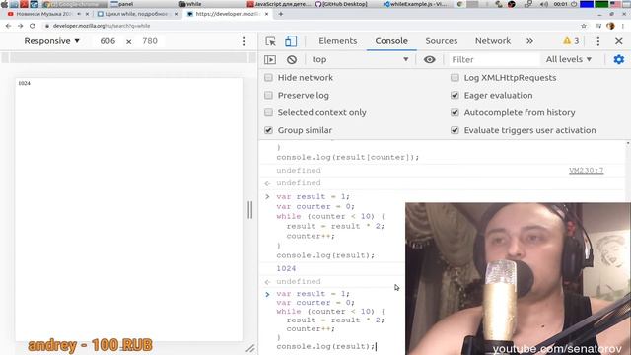Switch to the Sources tab
Viewport: 631px width, 355px height.
point(441,41)
